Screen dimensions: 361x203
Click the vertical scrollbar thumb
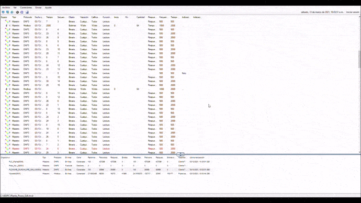[x=359, y=59]
